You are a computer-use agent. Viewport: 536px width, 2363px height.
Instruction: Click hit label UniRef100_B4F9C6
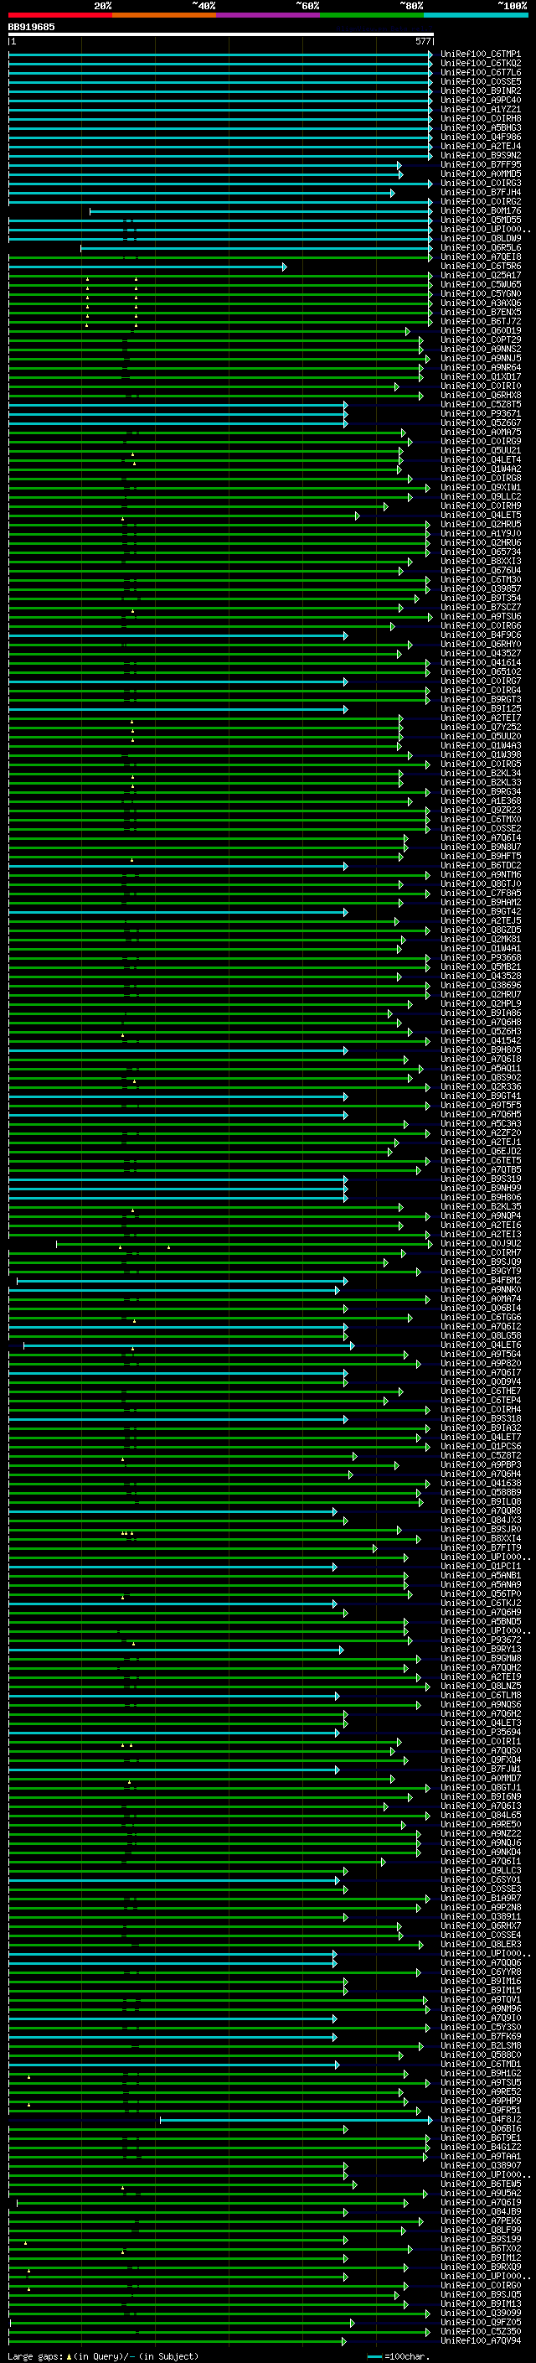click(481, 635)
